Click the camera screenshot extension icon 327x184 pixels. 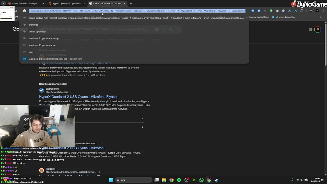click(x=277, y=11)
